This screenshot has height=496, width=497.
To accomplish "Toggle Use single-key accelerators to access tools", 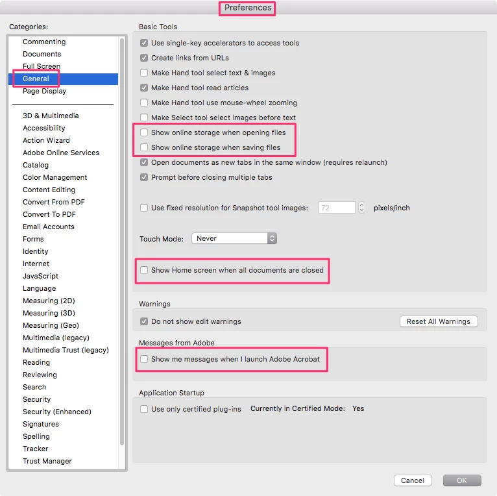I will [144, 43].
